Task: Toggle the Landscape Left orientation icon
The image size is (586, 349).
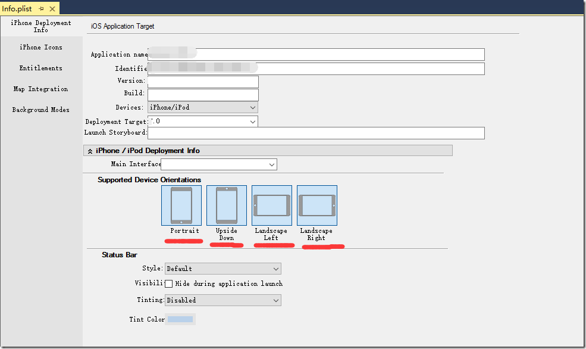Action: tap(272, 205)
